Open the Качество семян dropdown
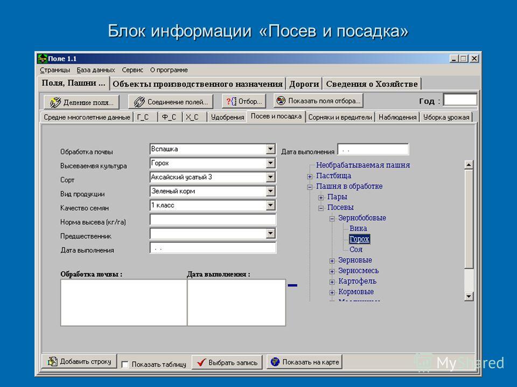This screenshot has height=387, width=517. [x=270, y=205]
